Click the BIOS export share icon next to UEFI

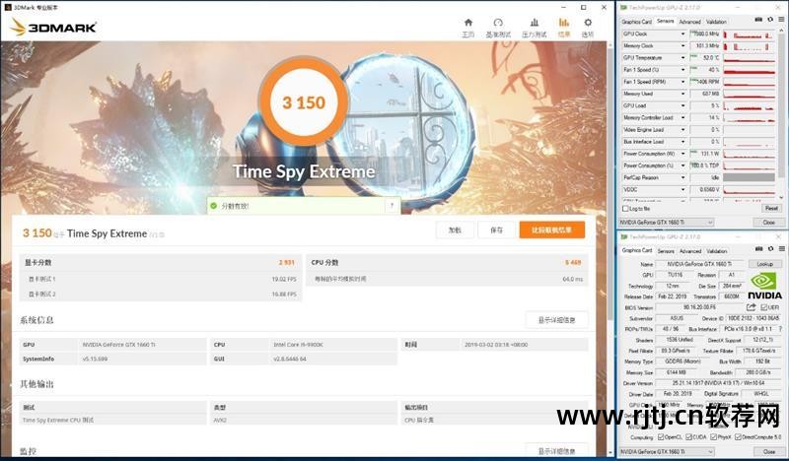tap(752, 307)
